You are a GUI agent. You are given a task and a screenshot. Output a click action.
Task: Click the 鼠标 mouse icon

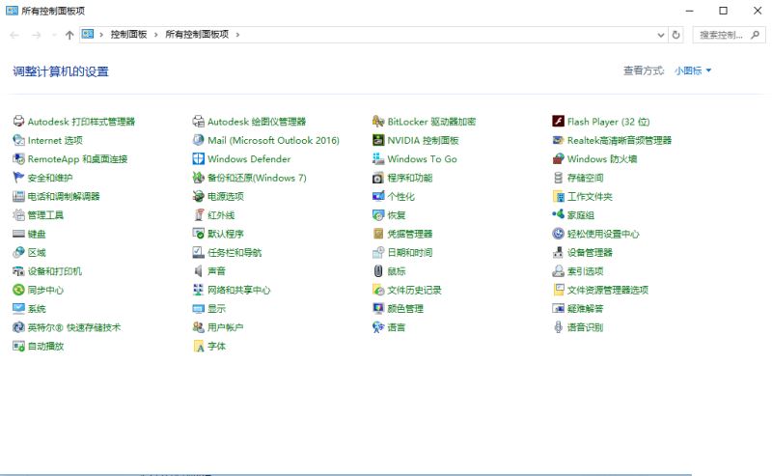coord(378,271)
